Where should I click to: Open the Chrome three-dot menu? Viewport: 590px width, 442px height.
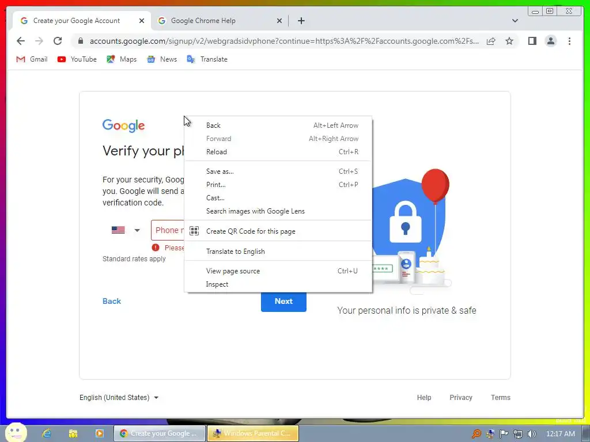click(x=569, y=41)
